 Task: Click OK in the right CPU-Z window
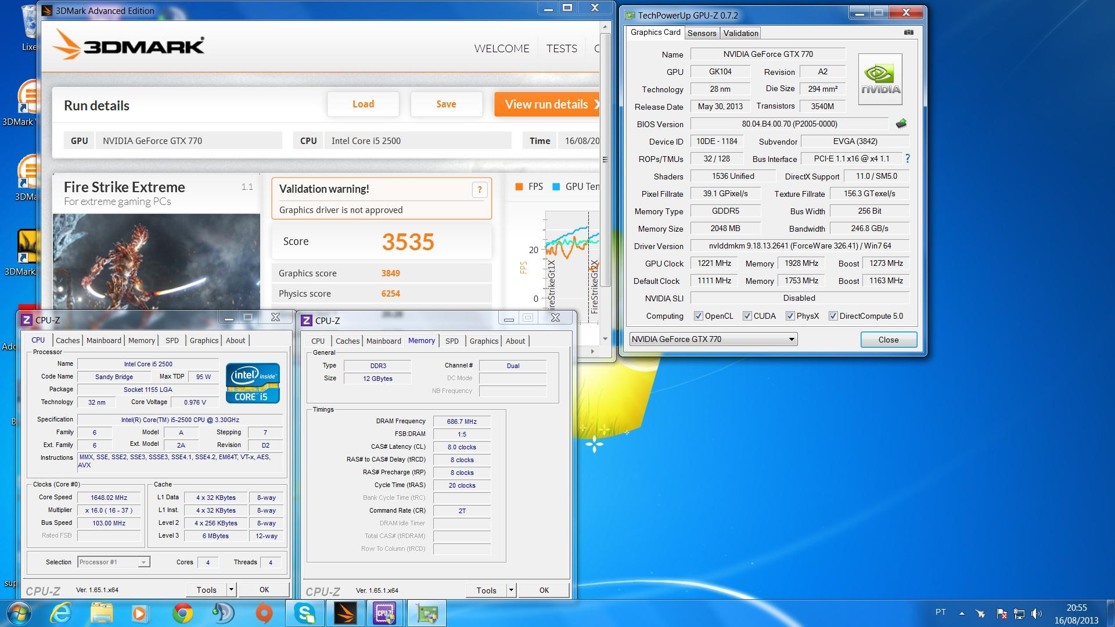[x=544, y=590]
